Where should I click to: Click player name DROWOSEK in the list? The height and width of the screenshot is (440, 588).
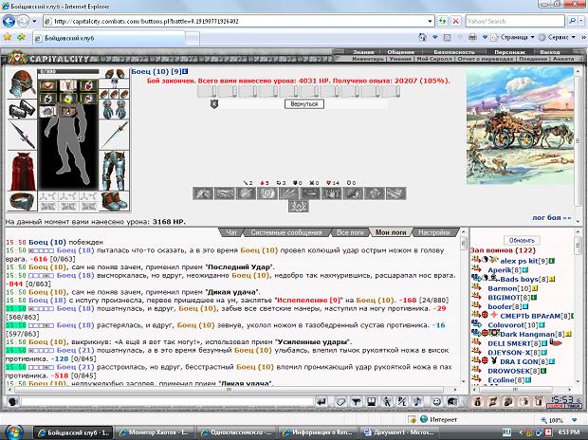[x=508, y=371]
